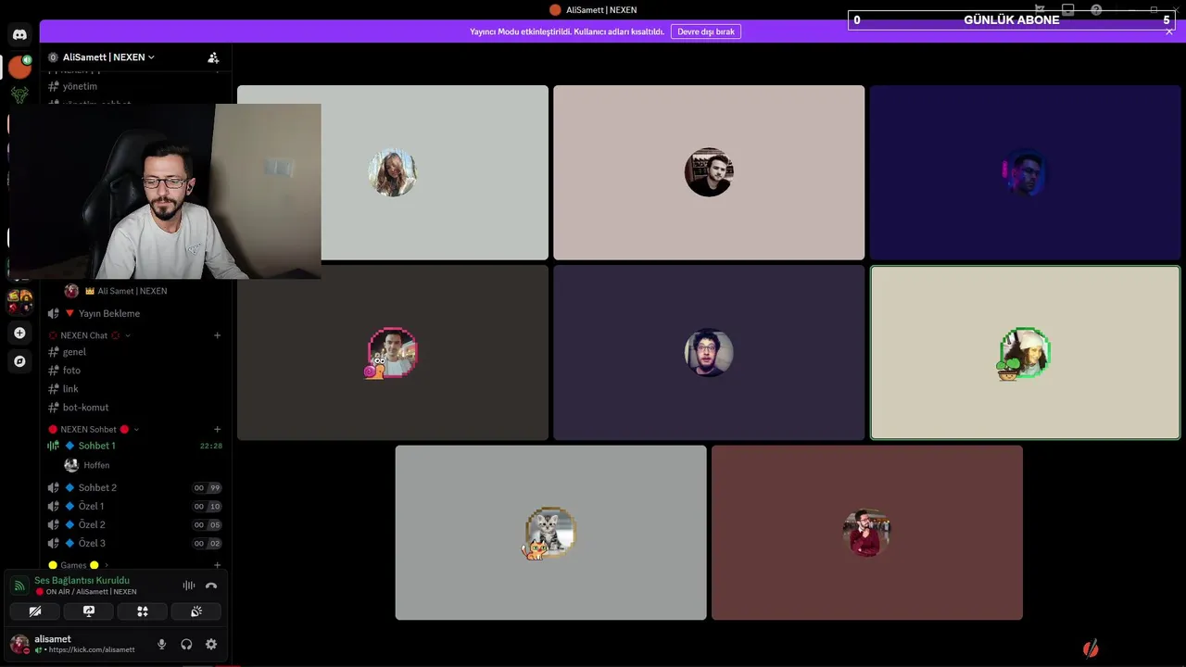Open Discord home direct messages icon

[x=19, y=35]
